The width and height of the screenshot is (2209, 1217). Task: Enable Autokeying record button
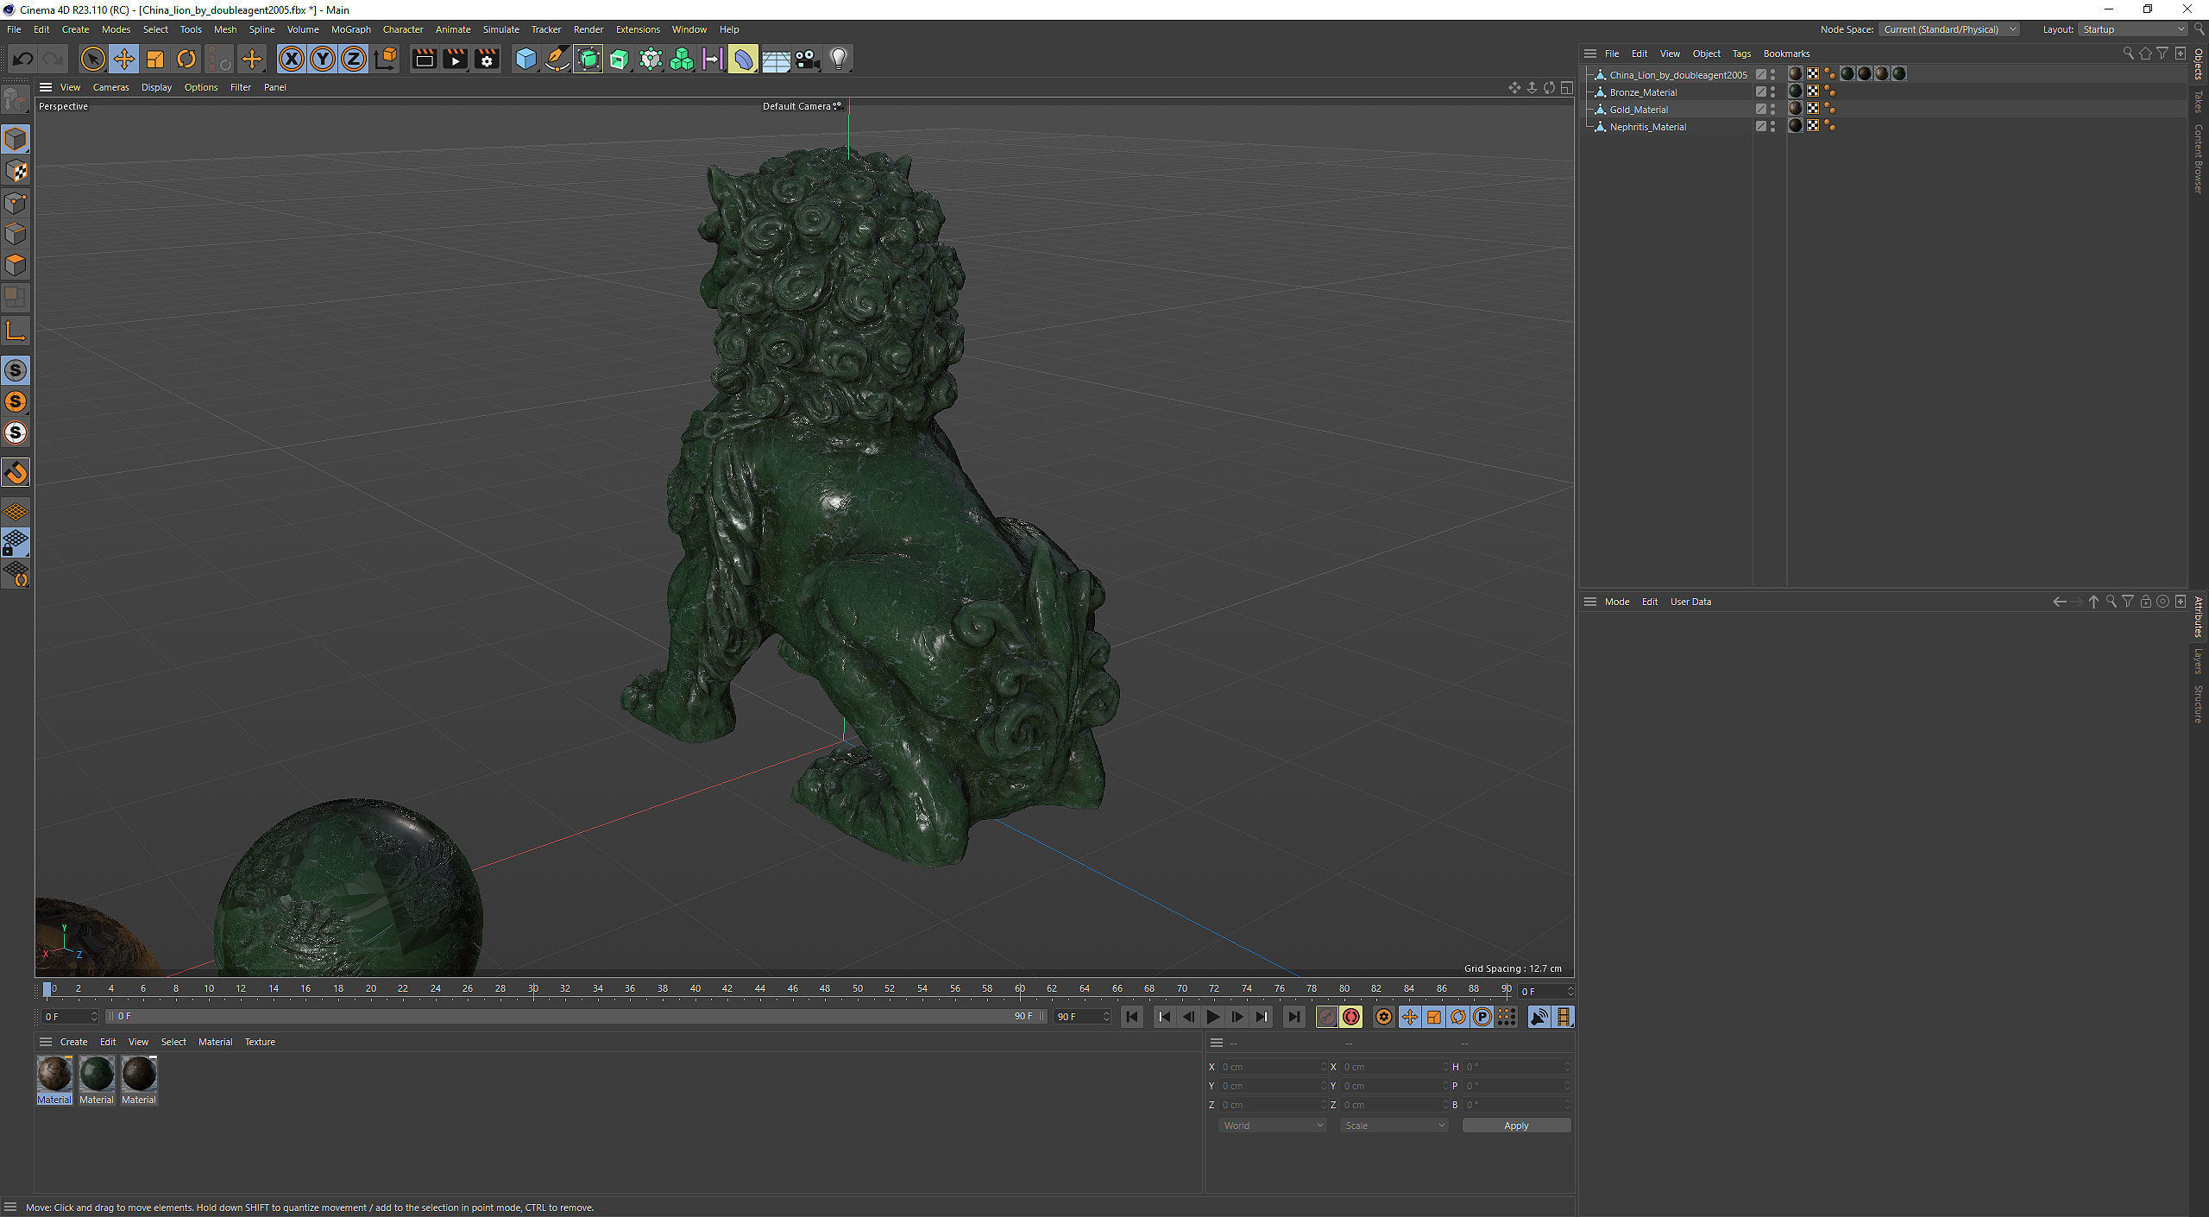1350,1017
